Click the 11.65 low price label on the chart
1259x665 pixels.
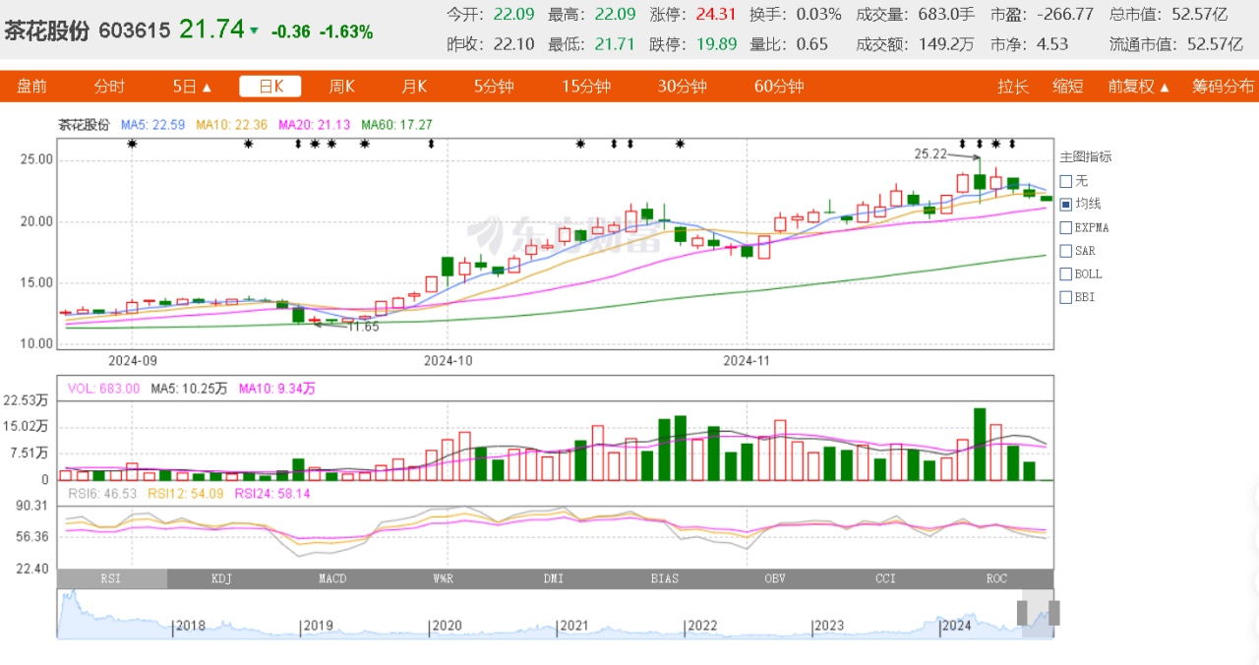(x=364, y=327)
